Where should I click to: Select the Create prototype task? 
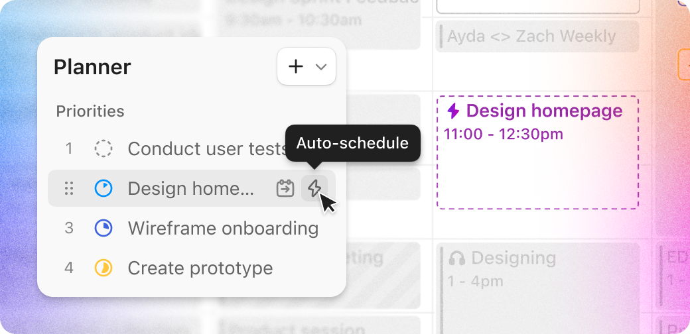pyautogui.click(x=200, y=268)
